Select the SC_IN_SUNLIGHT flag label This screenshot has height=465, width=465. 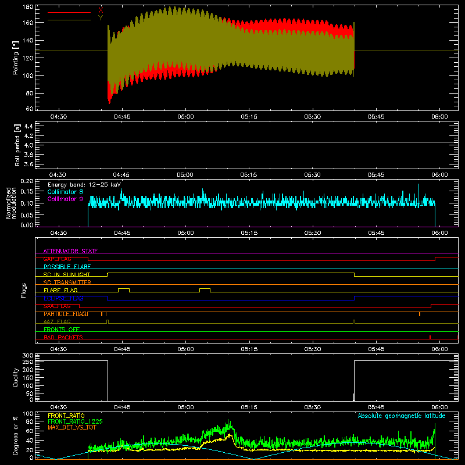(67, 274)
